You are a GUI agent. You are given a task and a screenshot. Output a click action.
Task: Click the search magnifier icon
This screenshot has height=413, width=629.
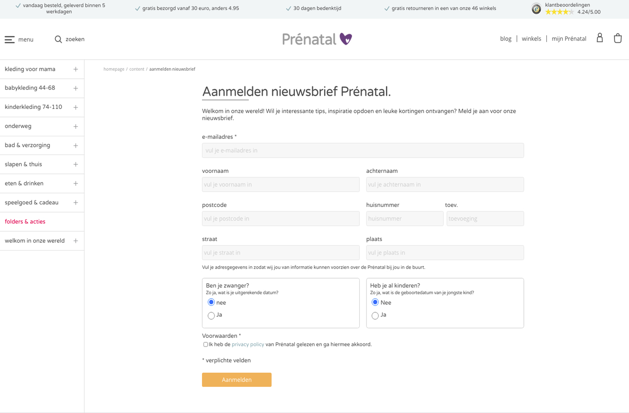(58, 39)
